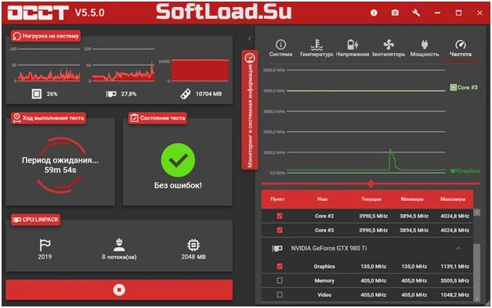Click the Минимум column header
Viewport: 492px width, 308px height.
click(x=412, y=199)
